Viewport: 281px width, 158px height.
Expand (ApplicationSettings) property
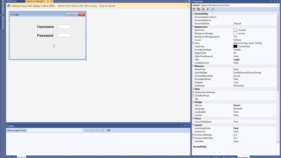(x=193, y=92)
